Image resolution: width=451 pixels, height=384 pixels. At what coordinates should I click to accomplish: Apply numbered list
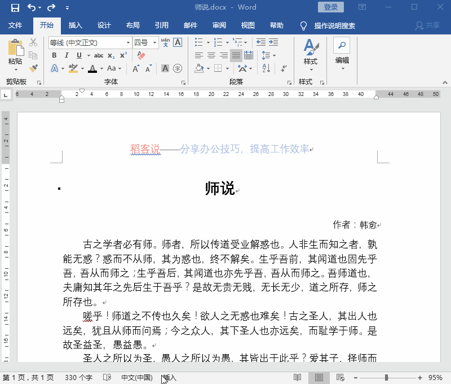point(218,42)
